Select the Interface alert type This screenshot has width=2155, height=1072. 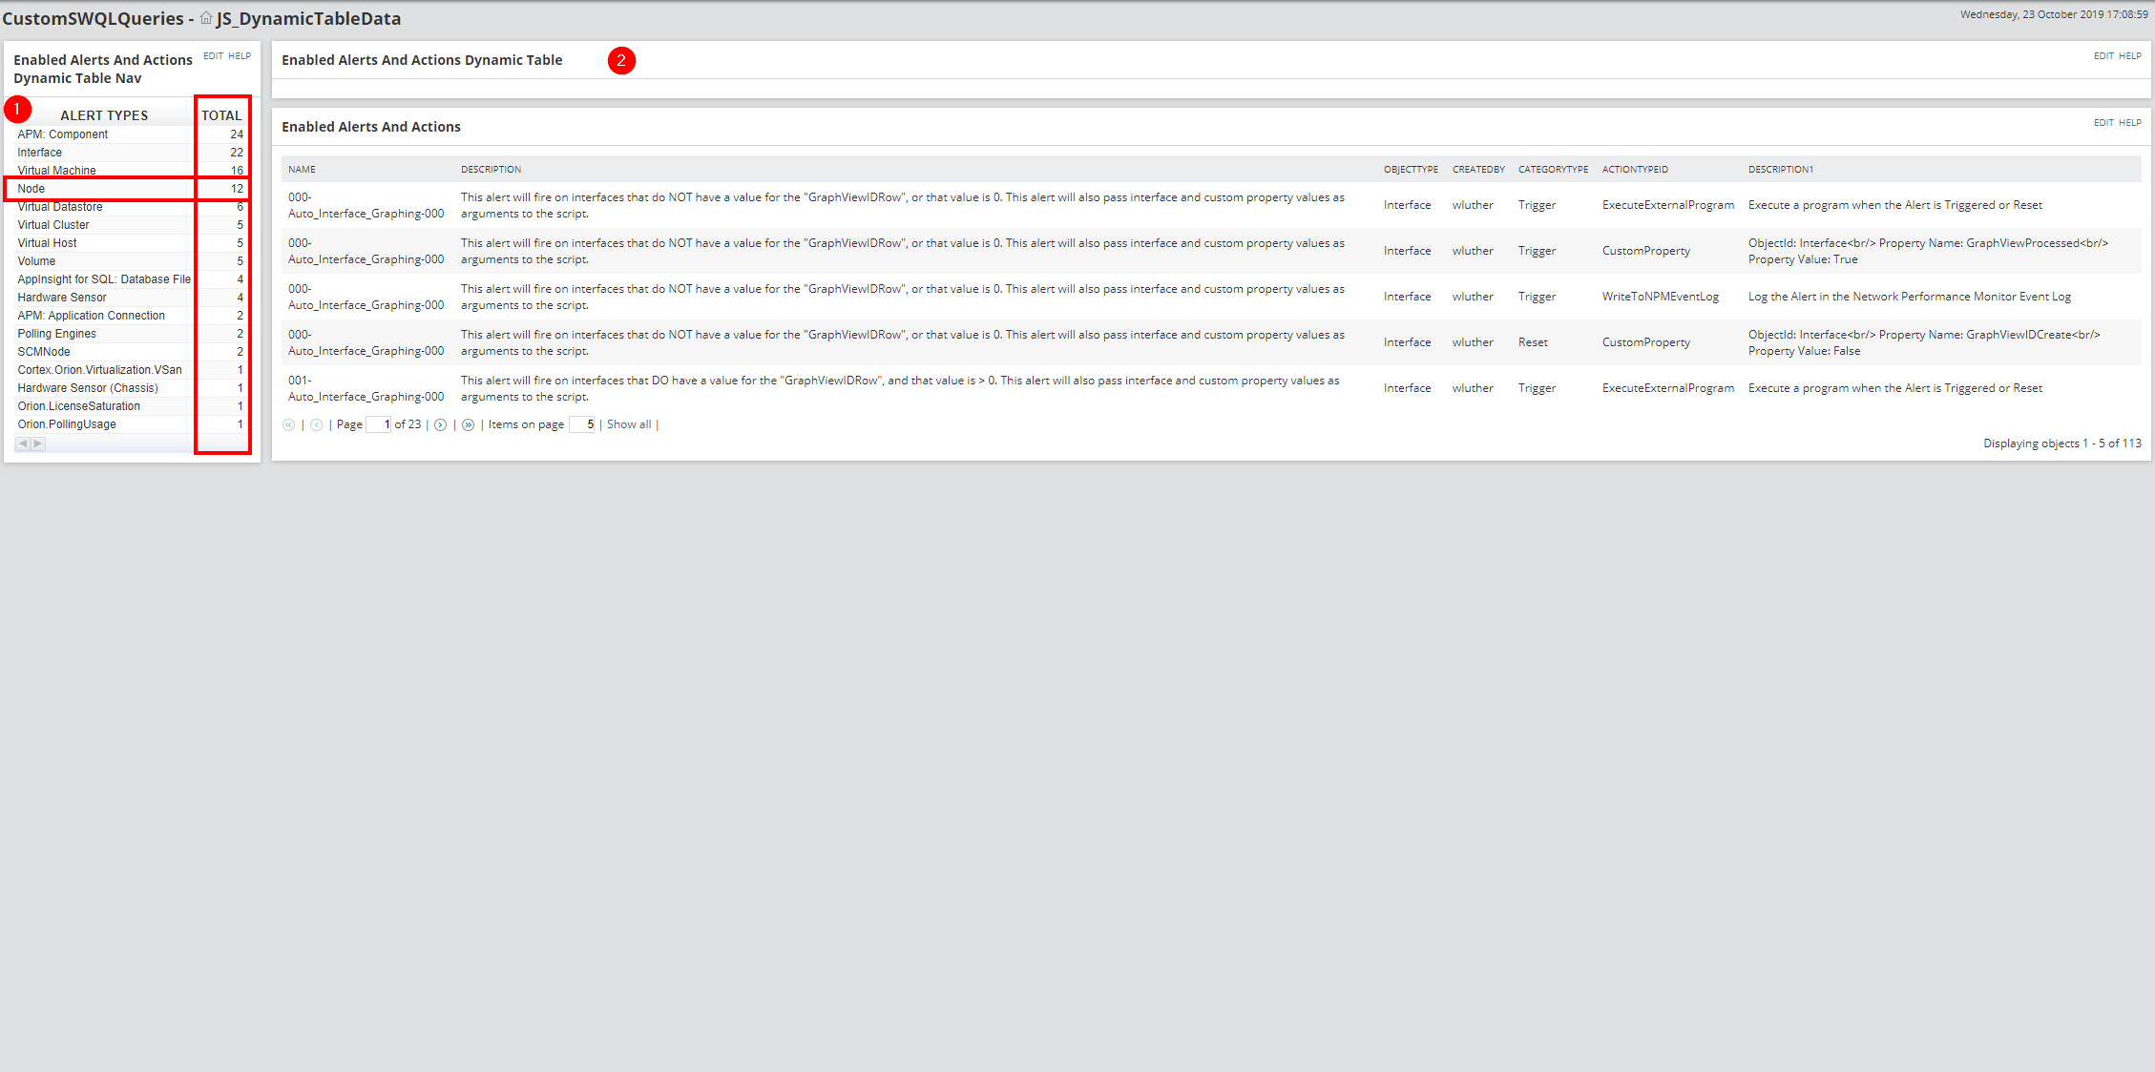point(40,153)
